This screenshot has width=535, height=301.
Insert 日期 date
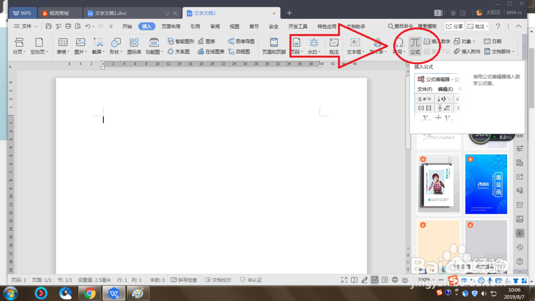pyautogui.click(x=493, y=41)
